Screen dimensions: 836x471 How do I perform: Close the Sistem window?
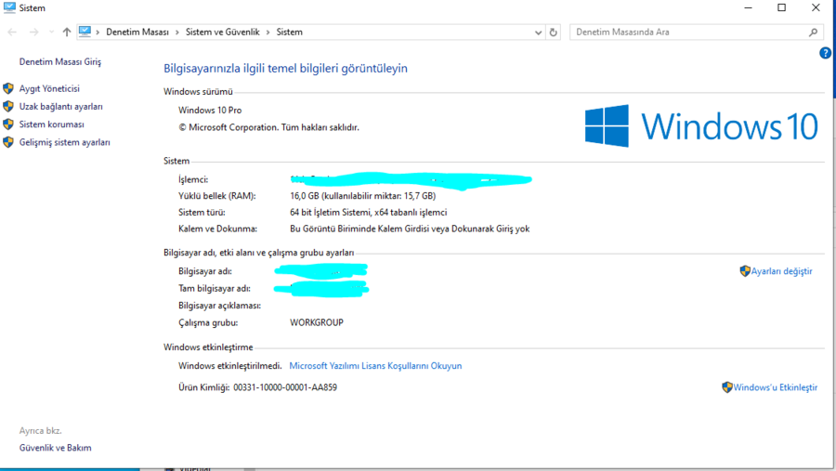(x=816, y=8)
